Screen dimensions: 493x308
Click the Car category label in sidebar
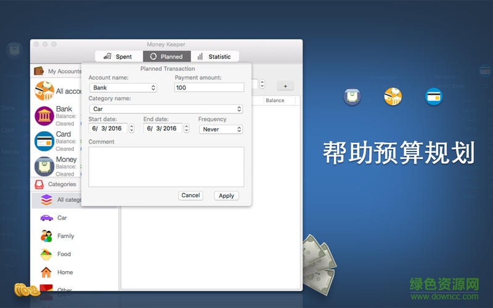pos(62,218)
